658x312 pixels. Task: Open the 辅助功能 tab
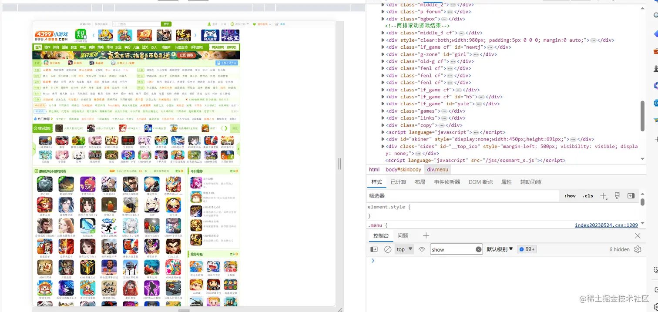coord(531,182)
